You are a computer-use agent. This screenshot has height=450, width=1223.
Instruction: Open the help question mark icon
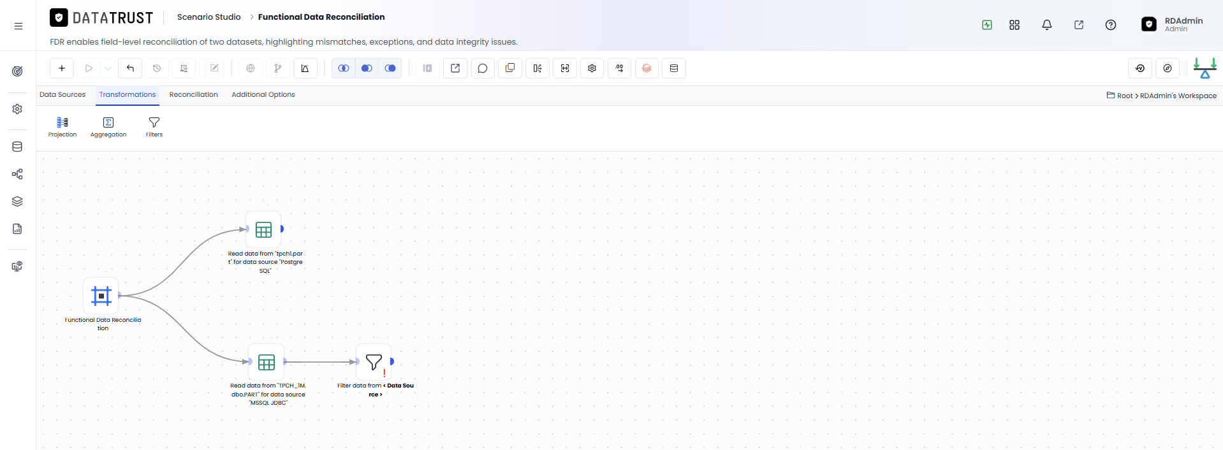click(1111, 25)
